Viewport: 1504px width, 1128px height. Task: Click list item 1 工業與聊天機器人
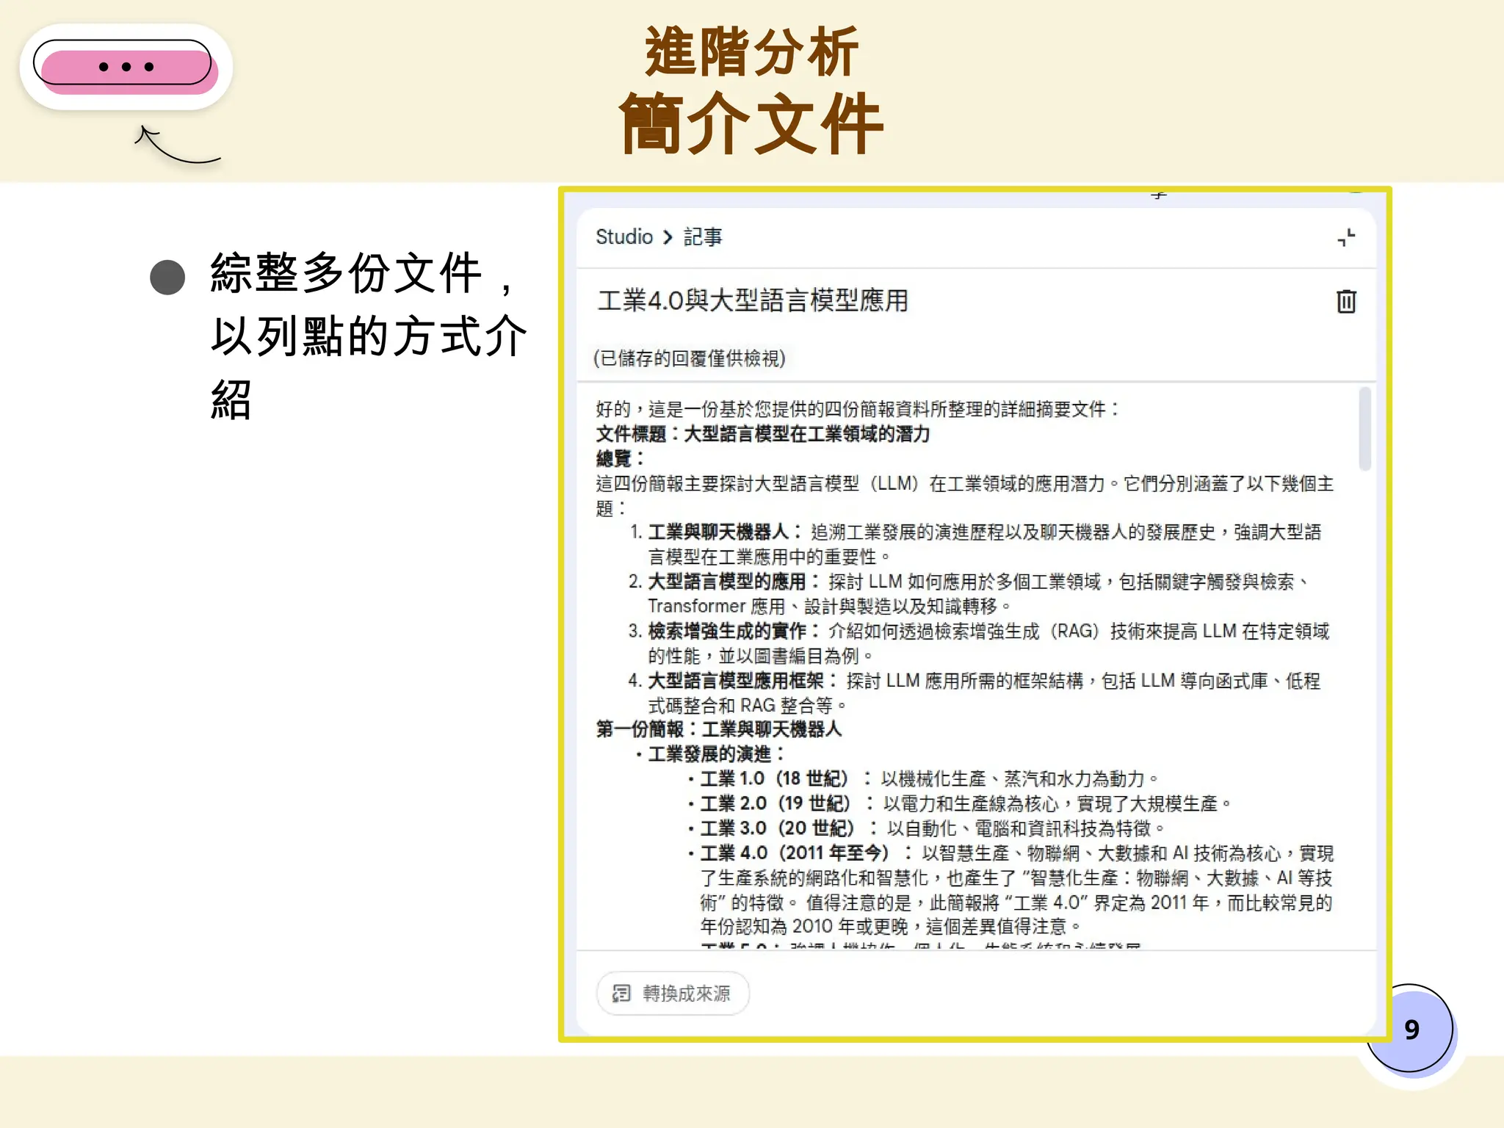(977, 544)
